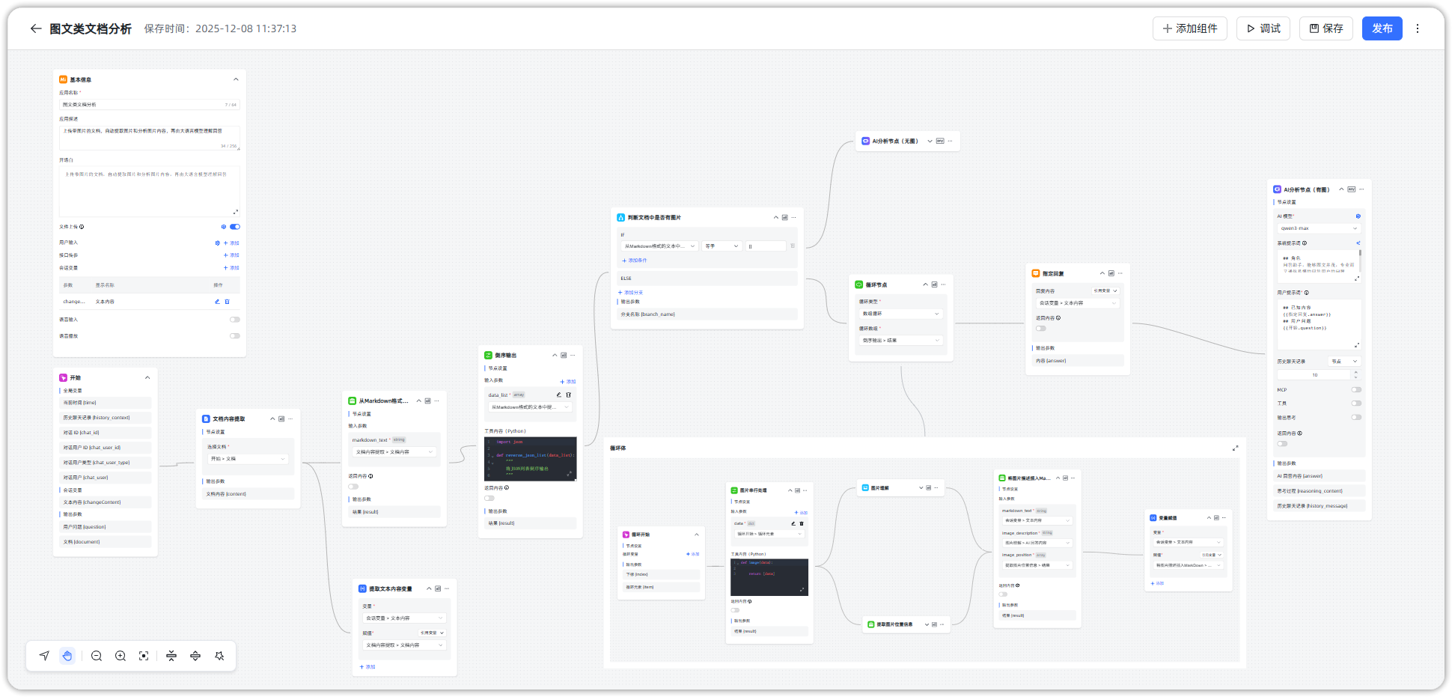Activate the hand pan tool
This screenshot has height=697, width=1452.
(67, 656)
